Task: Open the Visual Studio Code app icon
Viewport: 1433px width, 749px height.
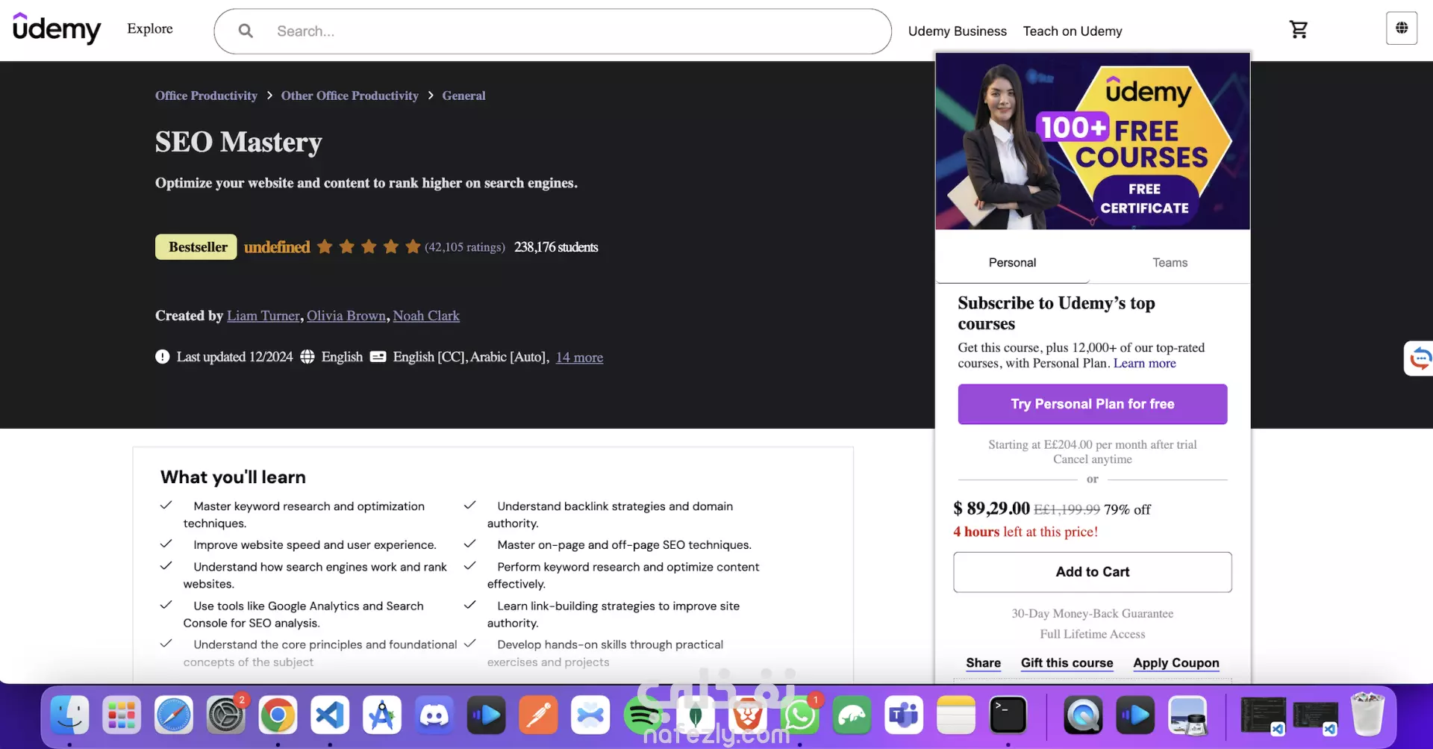Action: coord(330,715)
